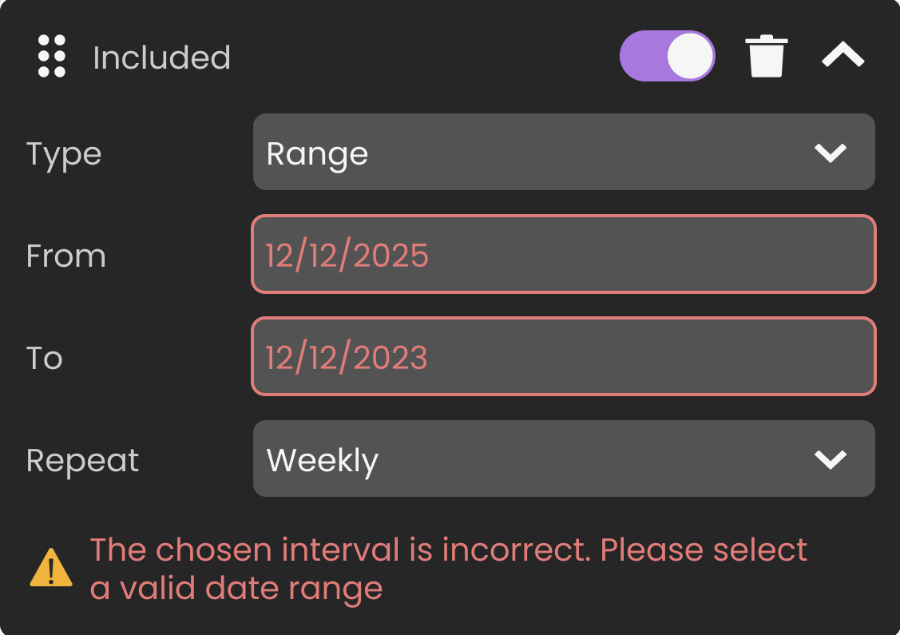Click the white knob of the Included switch
Screen dimensions: 900x635
coord(690,57)
